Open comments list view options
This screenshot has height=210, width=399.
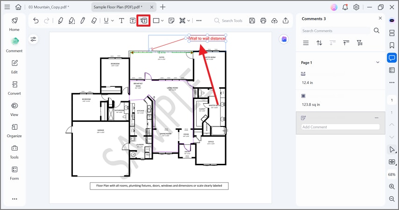click(x=306, y=43)
